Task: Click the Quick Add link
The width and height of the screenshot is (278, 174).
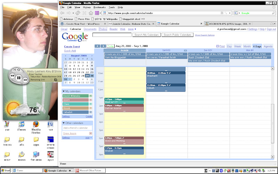Action: (70, 51)
